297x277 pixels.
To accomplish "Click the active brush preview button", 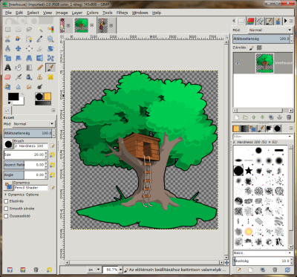I will (8, 144).
